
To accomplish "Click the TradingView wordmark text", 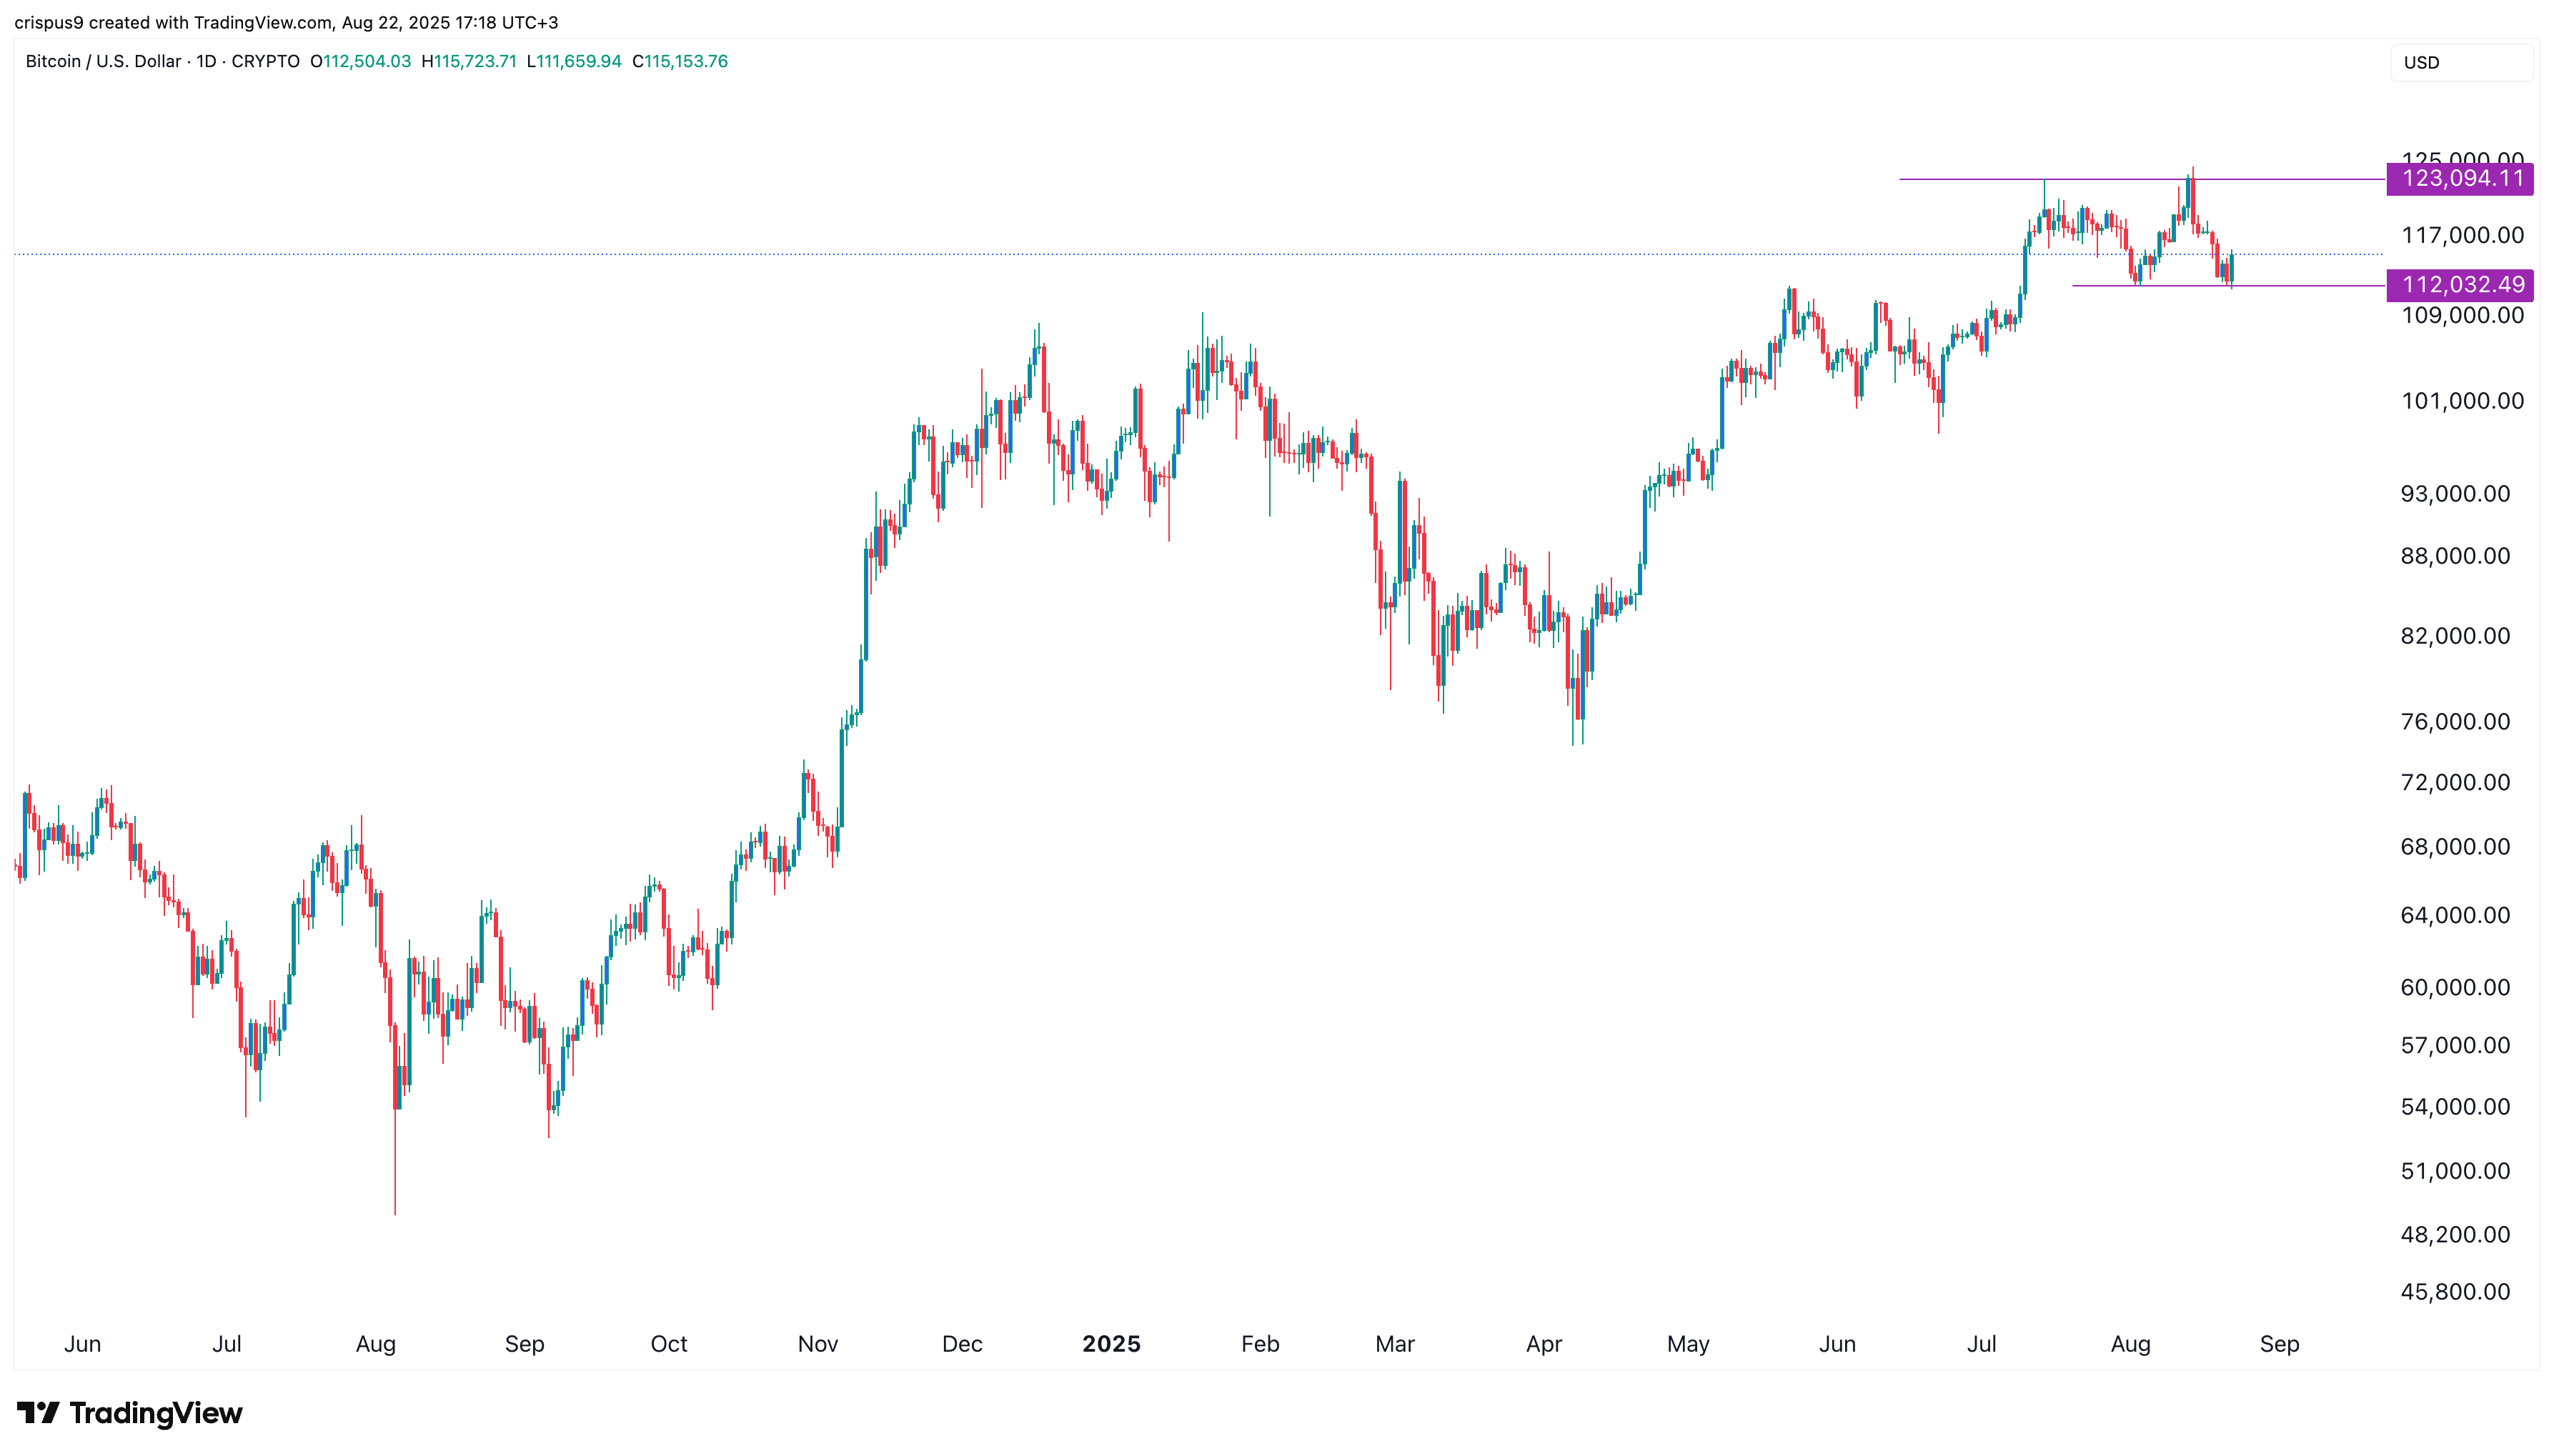I will pos(156,1413).
